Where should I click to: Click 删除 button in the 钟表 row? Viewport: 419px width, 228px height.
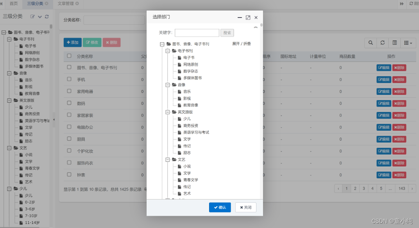[x=399, y=175]
